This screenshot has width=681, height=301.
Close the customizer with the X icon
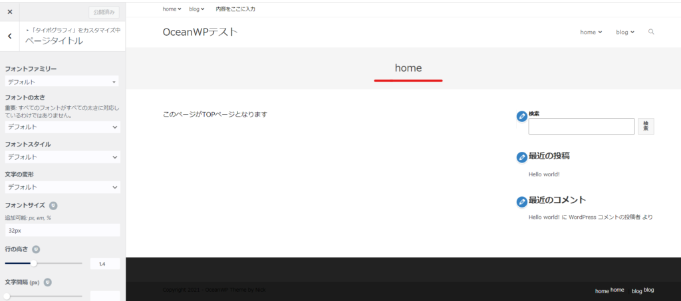coord(10,12)
